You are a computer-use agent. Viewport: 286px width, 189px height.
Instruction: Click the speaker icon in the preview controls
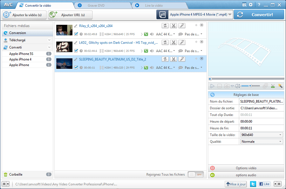pyautogui.click(x=237, y=86)
